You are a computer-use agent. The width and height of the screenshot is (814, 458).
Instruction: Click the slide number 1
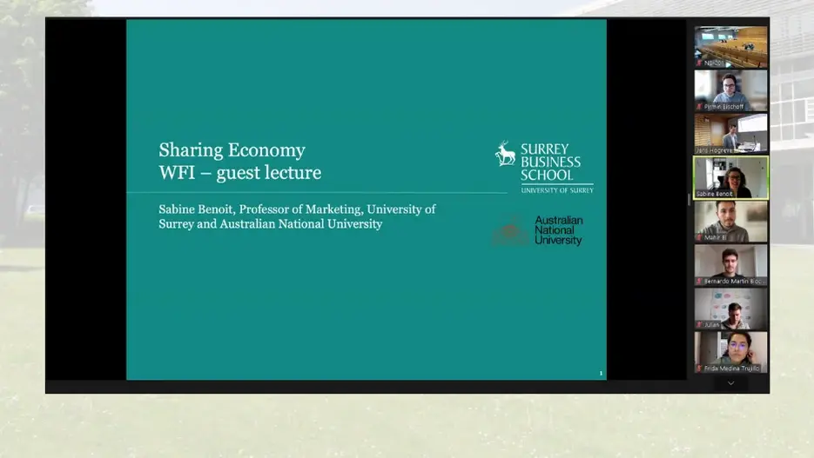(x=601, y=373)
